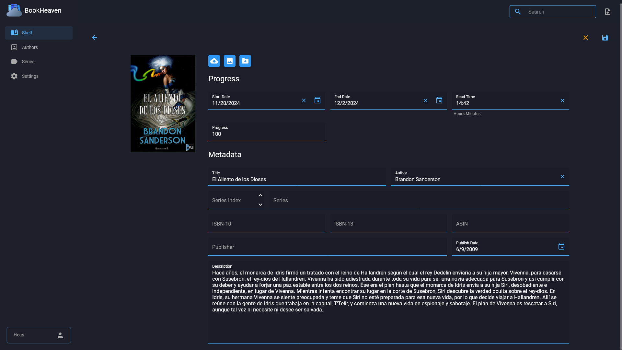This screenshot has width=622, height=350.
Task: Go back using the left arrow
Action: pyautogui.click(x=95, y=38)
